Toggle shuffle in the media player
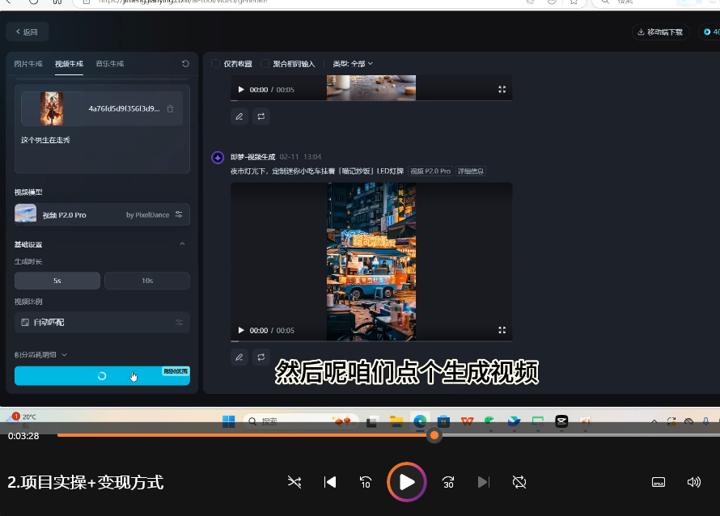 click(294, 482)
